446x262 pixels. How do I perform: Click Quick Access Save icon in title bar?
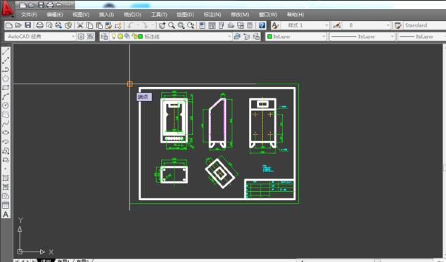pyautogui.click(x=41, y=5)
